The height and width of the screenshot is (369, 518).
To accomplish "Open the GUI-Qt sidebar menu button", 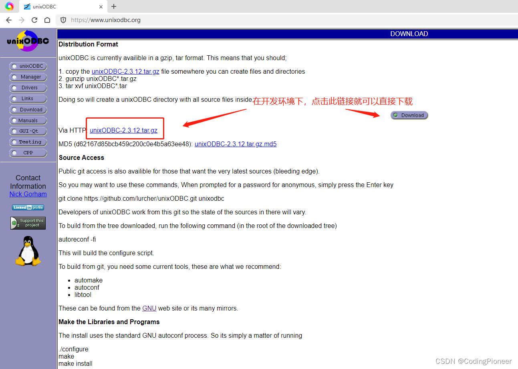I will click(28, 131).
